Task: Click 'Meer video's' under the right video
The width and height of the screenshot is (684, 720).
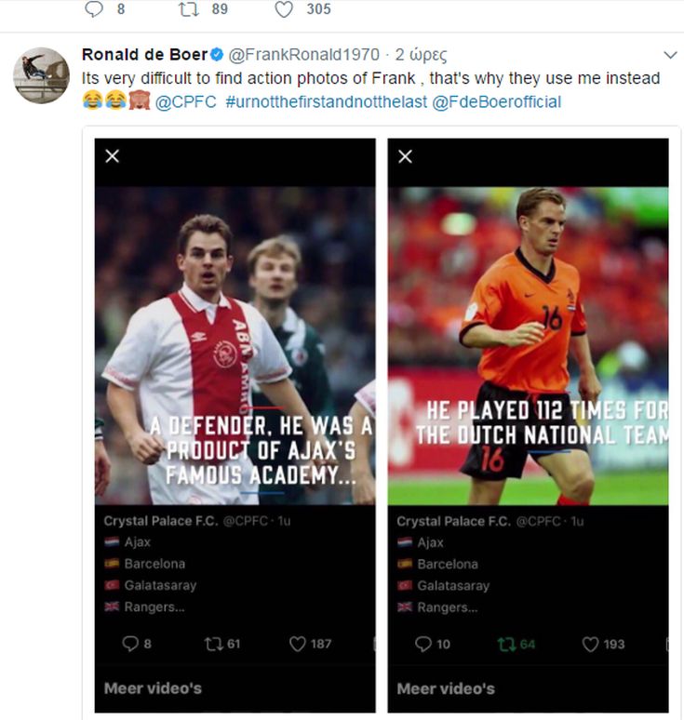Action: 446,688
